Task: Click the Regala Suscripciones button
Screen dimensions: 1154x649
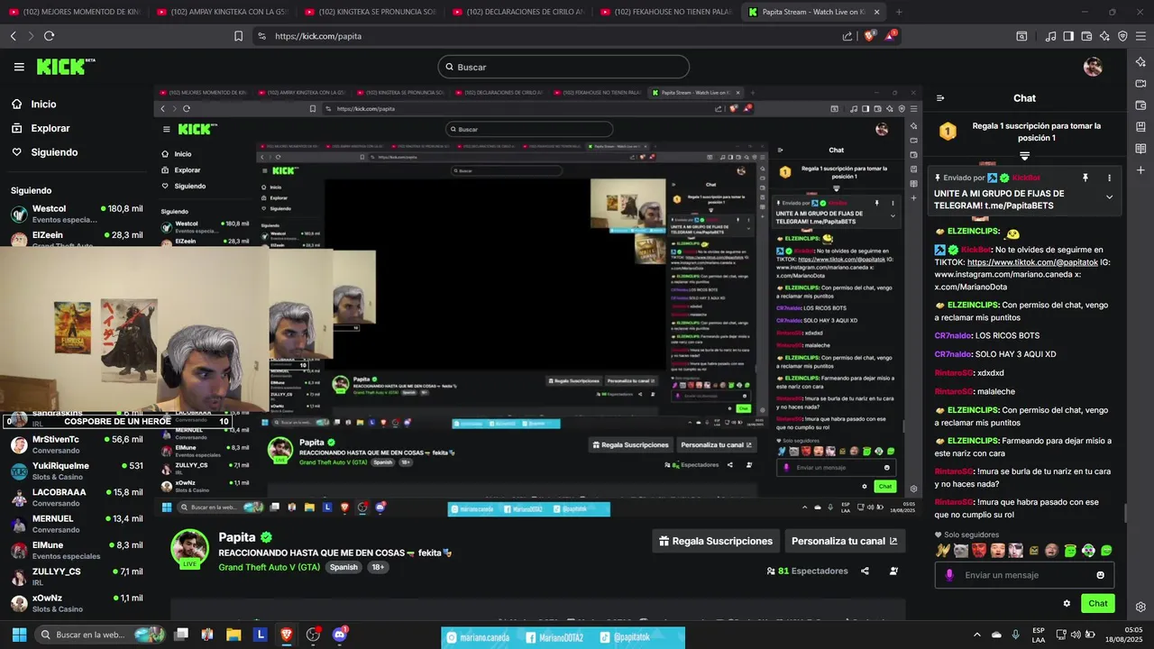Action: click(716, 541)
